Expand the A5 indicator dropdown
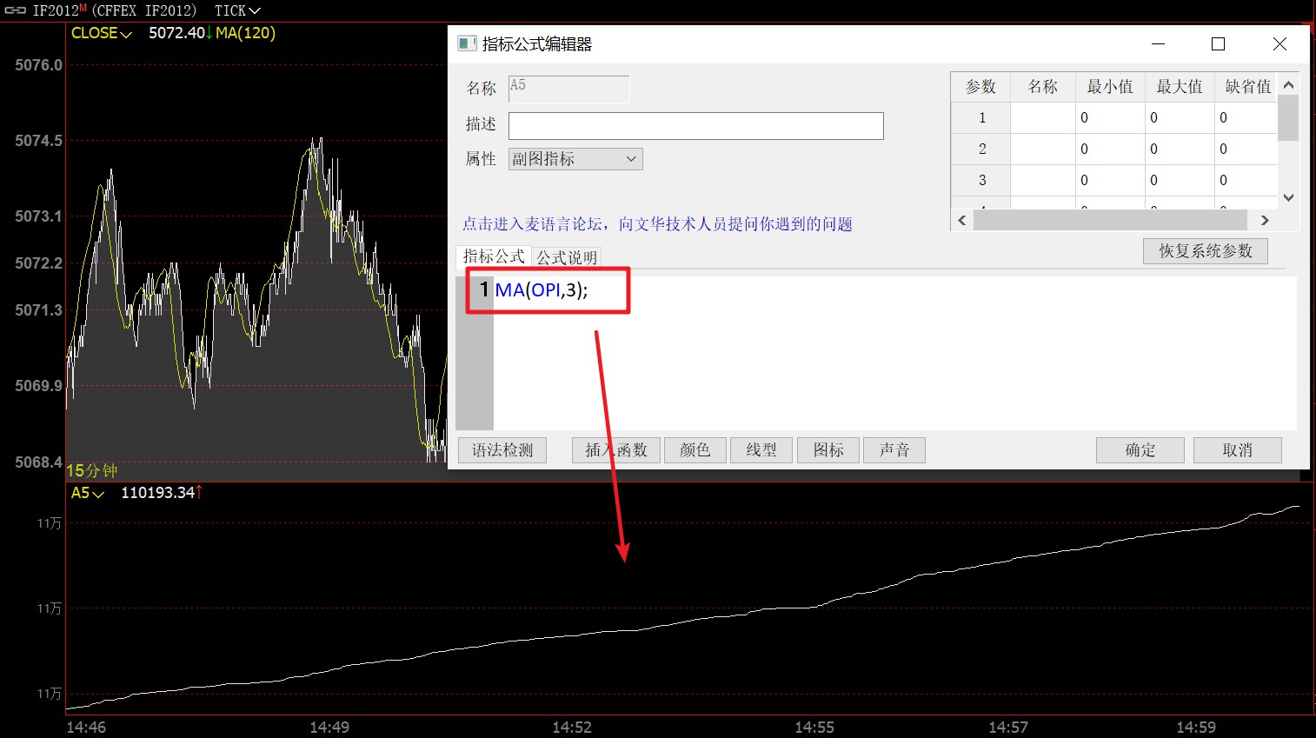Image resolution: width=1316 pixels, height=738 pixels. tap(87, 493)
